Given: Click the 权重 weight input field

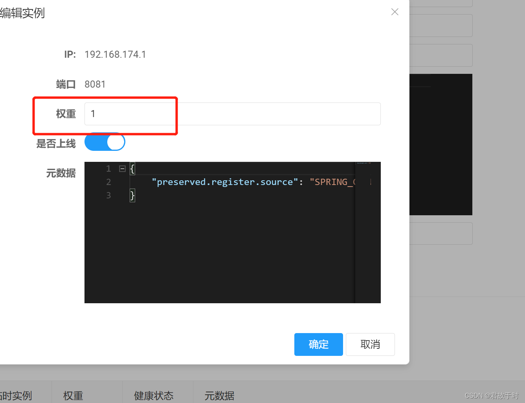Looking at the screenshot, I should click(232, 114).
